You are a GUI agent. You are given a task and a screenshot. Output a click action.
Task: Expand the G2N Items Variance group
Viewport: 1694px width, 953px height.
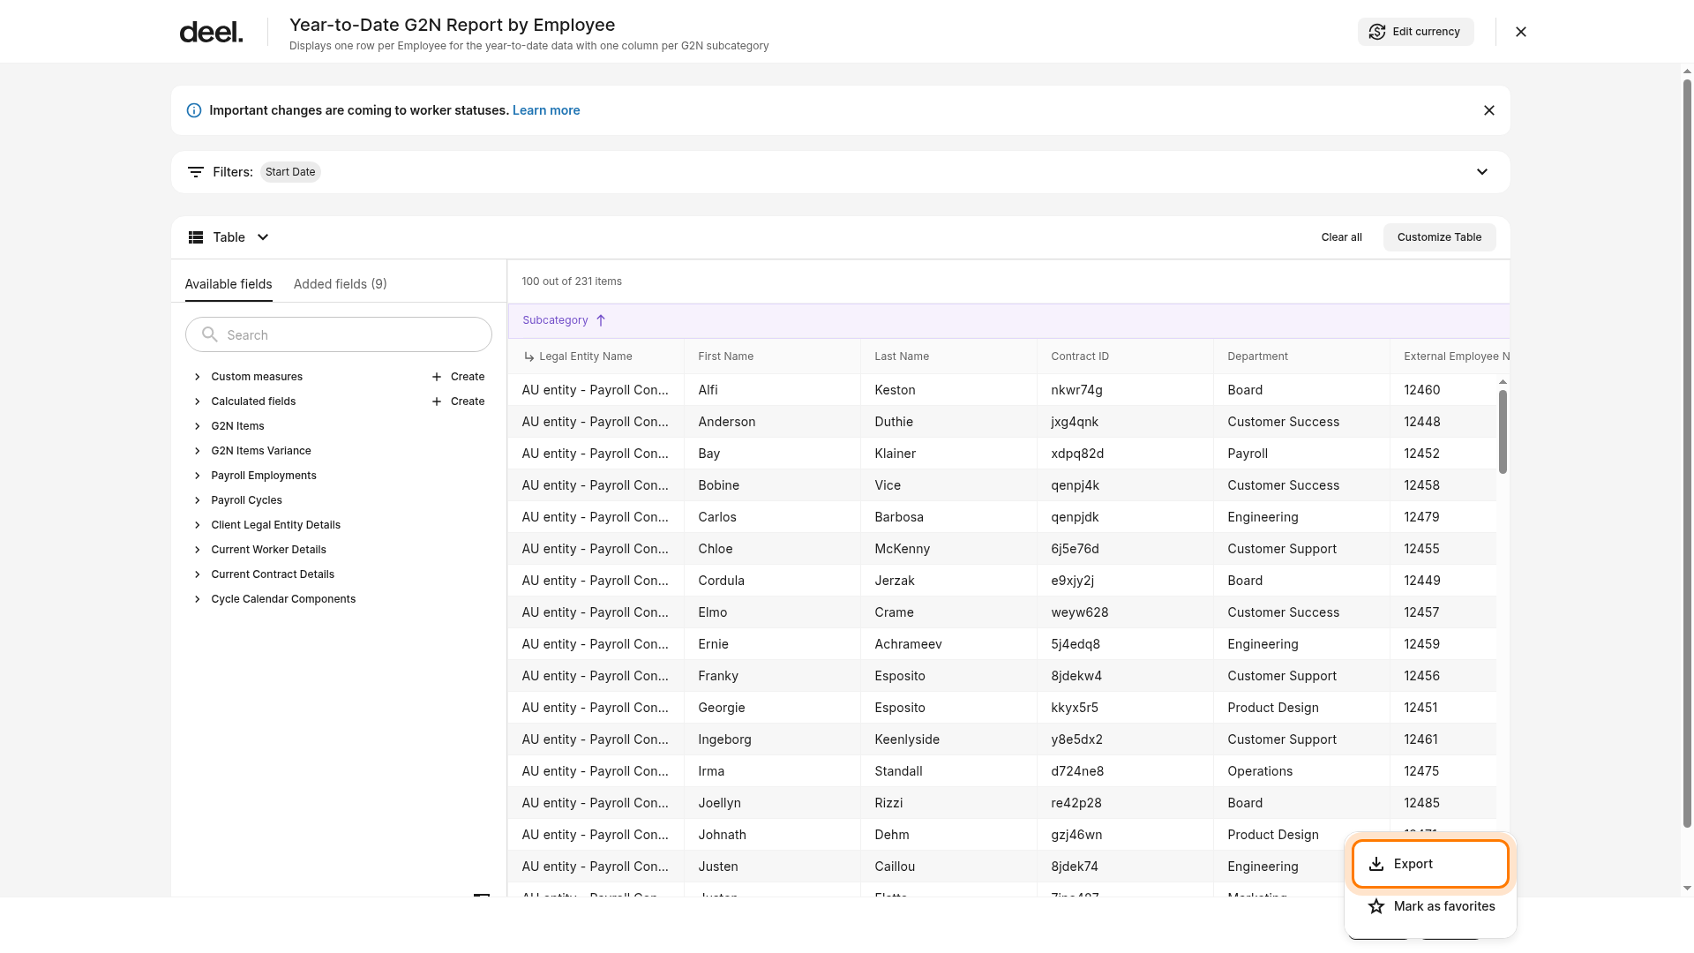point(198,451)
